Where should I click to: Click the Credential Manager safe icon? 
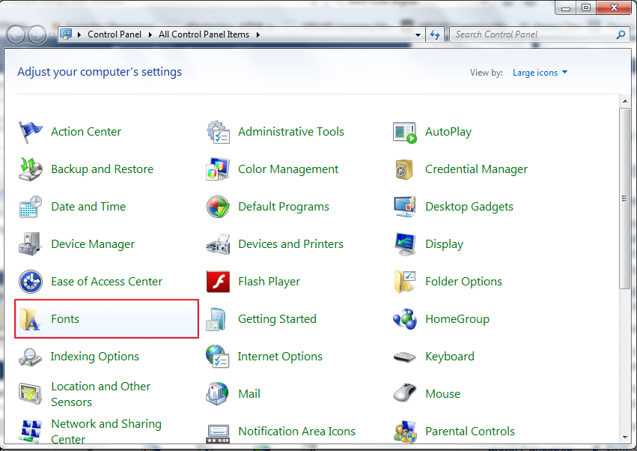(404, 169)
